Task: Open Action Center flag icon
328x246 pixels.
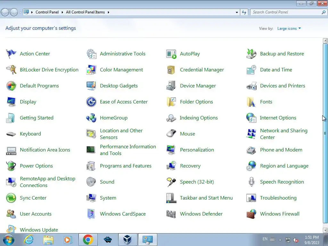Action: coord(11,54)
